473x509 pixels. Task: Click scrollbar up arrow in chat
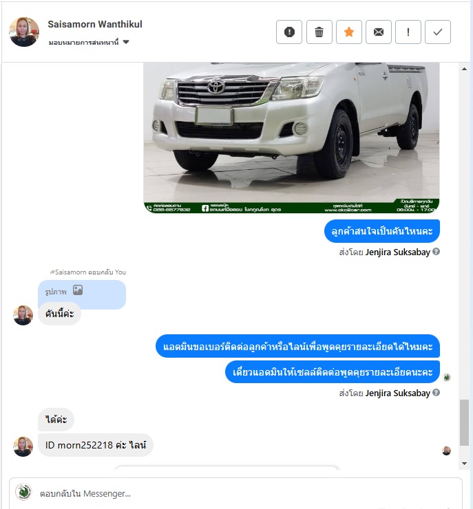(x=464, y=69)
